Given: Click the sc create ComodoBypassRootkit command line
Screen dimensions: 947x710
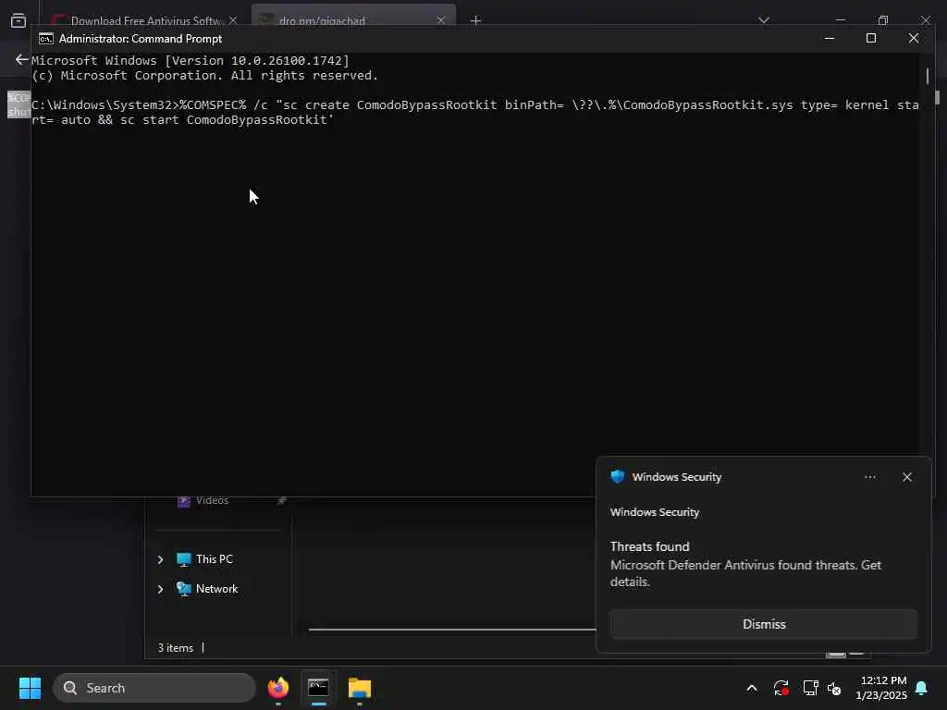Looking at the screenshot, I should tap(475, 112).
